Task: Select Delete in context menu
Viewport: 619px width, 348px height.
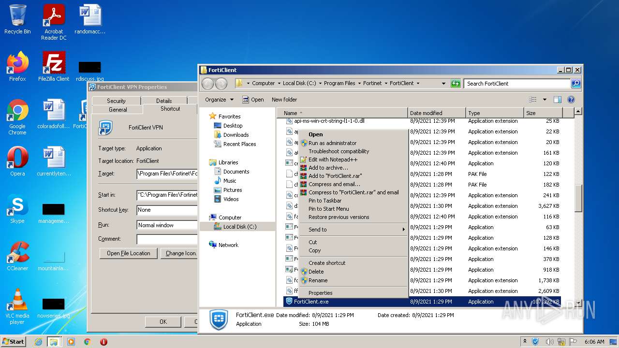Action: click(353, 272)
